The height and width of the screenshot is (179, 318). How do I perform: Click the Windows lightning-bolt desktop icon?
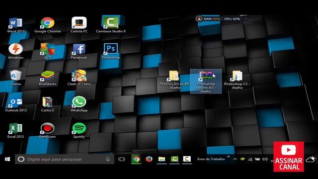pyautogui.click(x=15, y=51)
